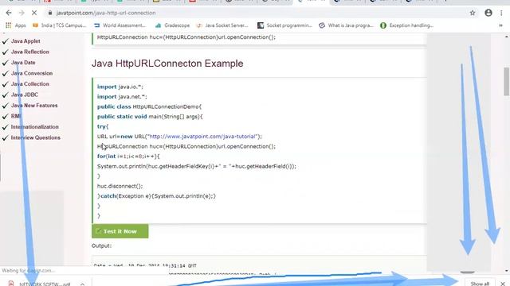The image size is (510, 286).
Task: Click the Output: label
Action: click(x=101, y=245)
